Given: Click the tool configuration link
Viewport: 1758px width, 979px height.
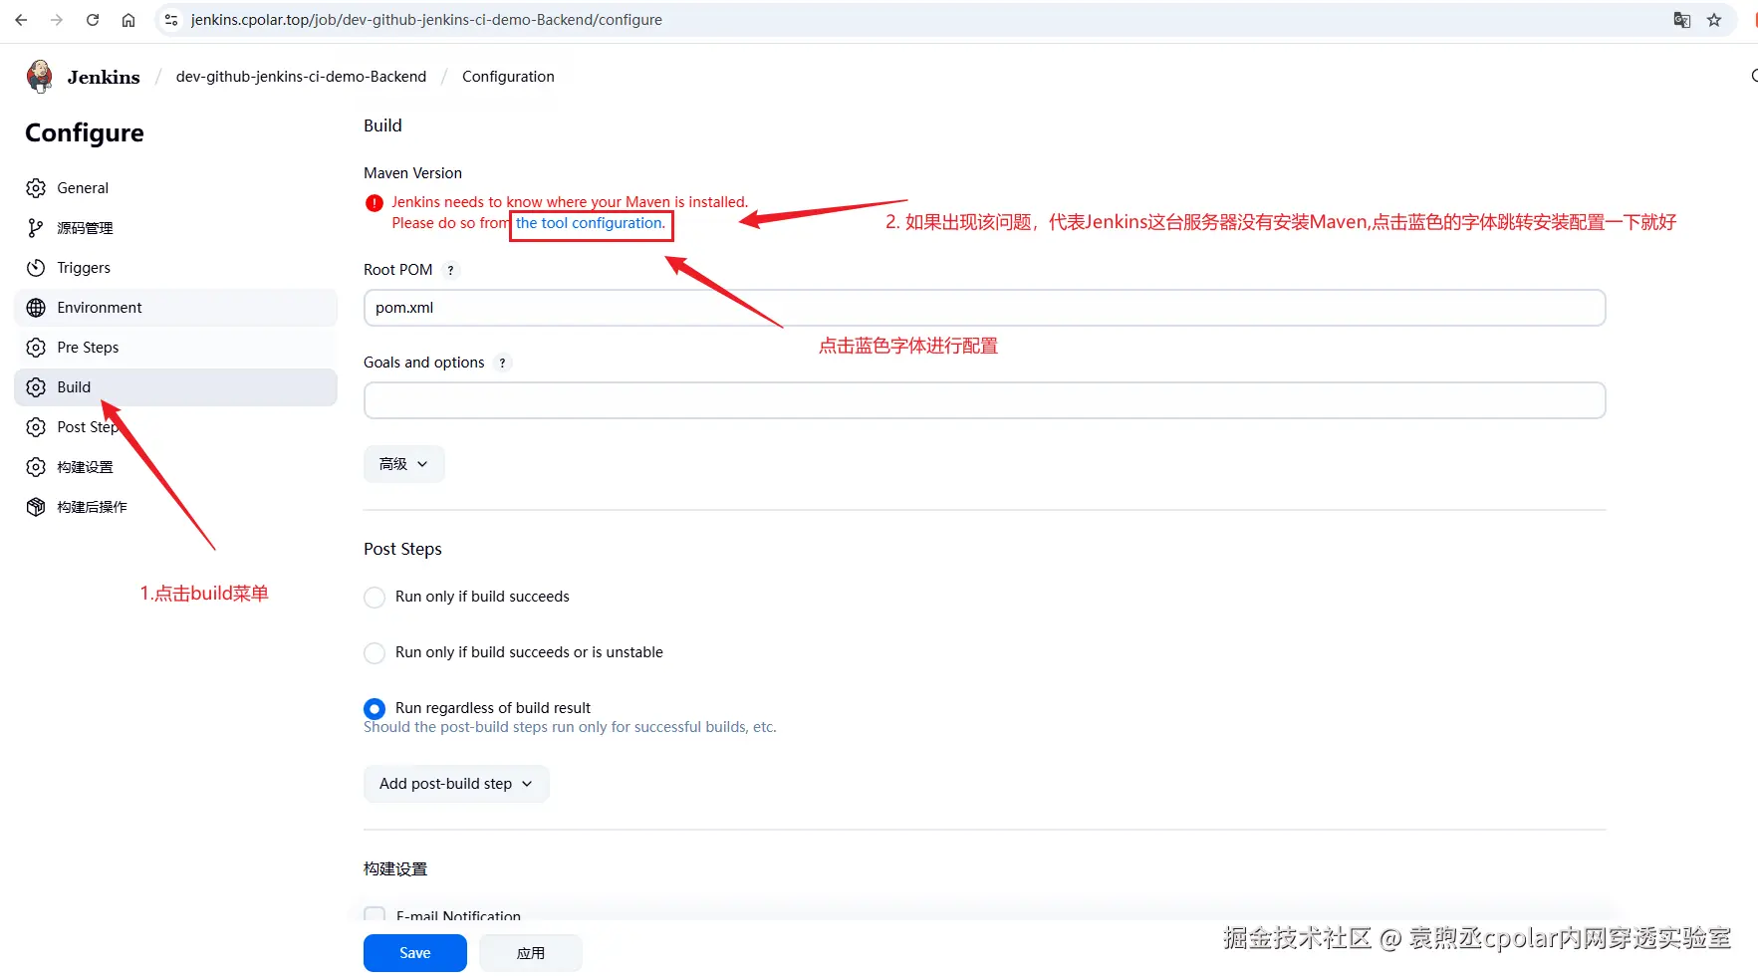Looking at the screenshot, I should click(591, 223).
